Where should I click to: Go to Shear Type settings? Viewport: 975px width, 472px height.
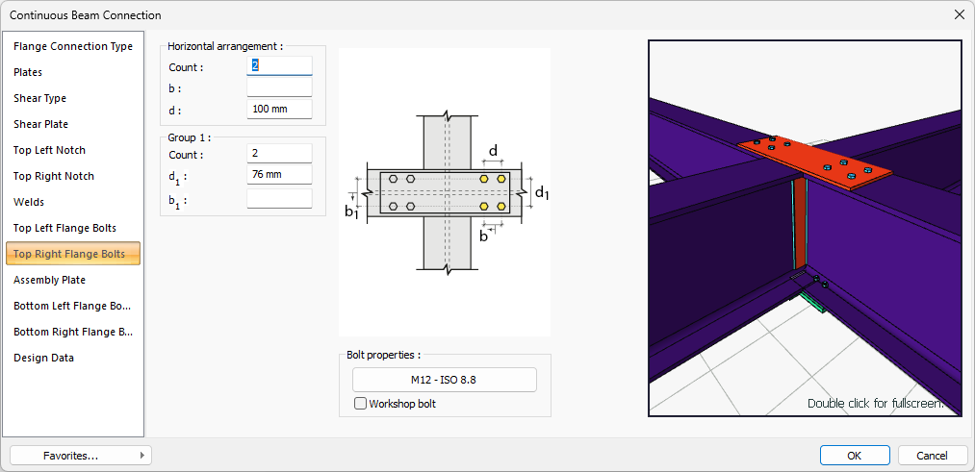tap(39, 98)
